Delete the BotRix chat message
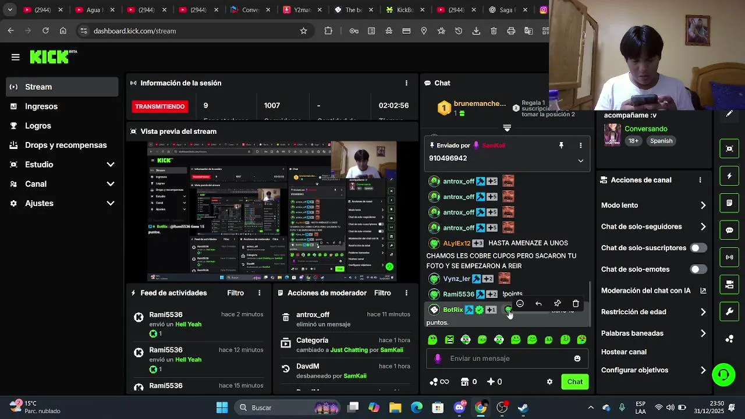The width and height of the screenshot is (745, 419). pyautogui.click(x=576, y=303)
